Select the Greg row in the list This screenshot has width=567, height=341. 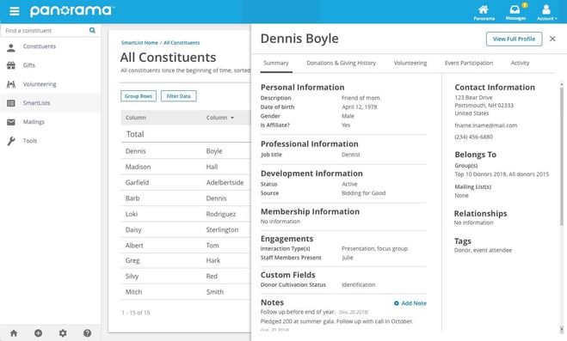(186, 260)
